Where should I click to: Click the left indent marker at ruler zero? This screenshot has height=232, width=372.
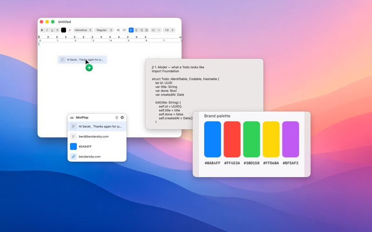pos(39,37)
